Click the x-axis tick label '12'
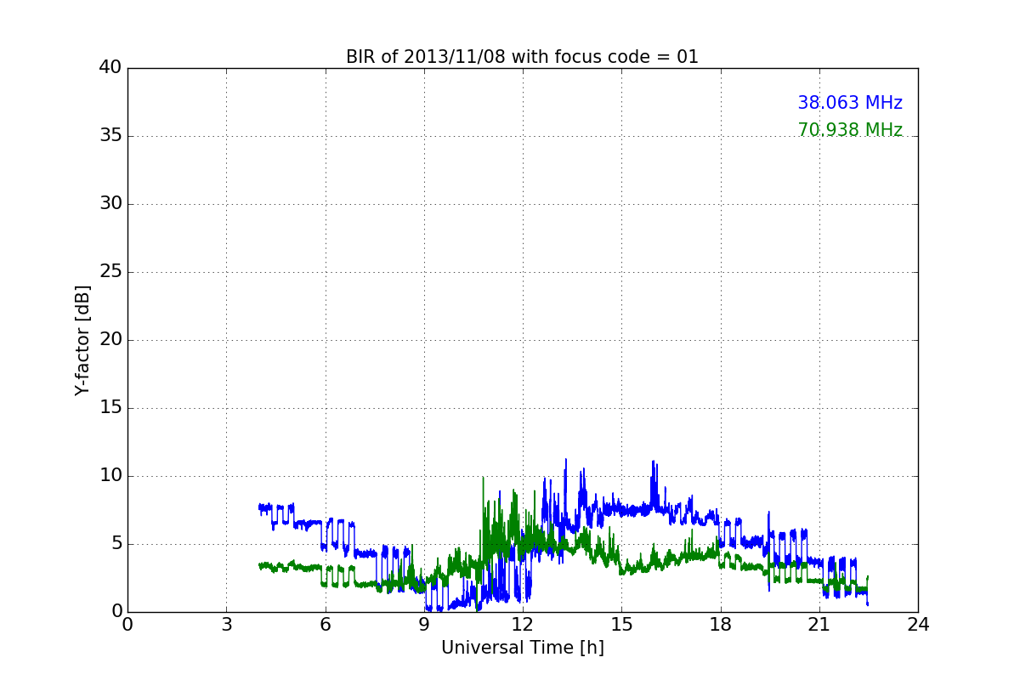 coord(523,625)
